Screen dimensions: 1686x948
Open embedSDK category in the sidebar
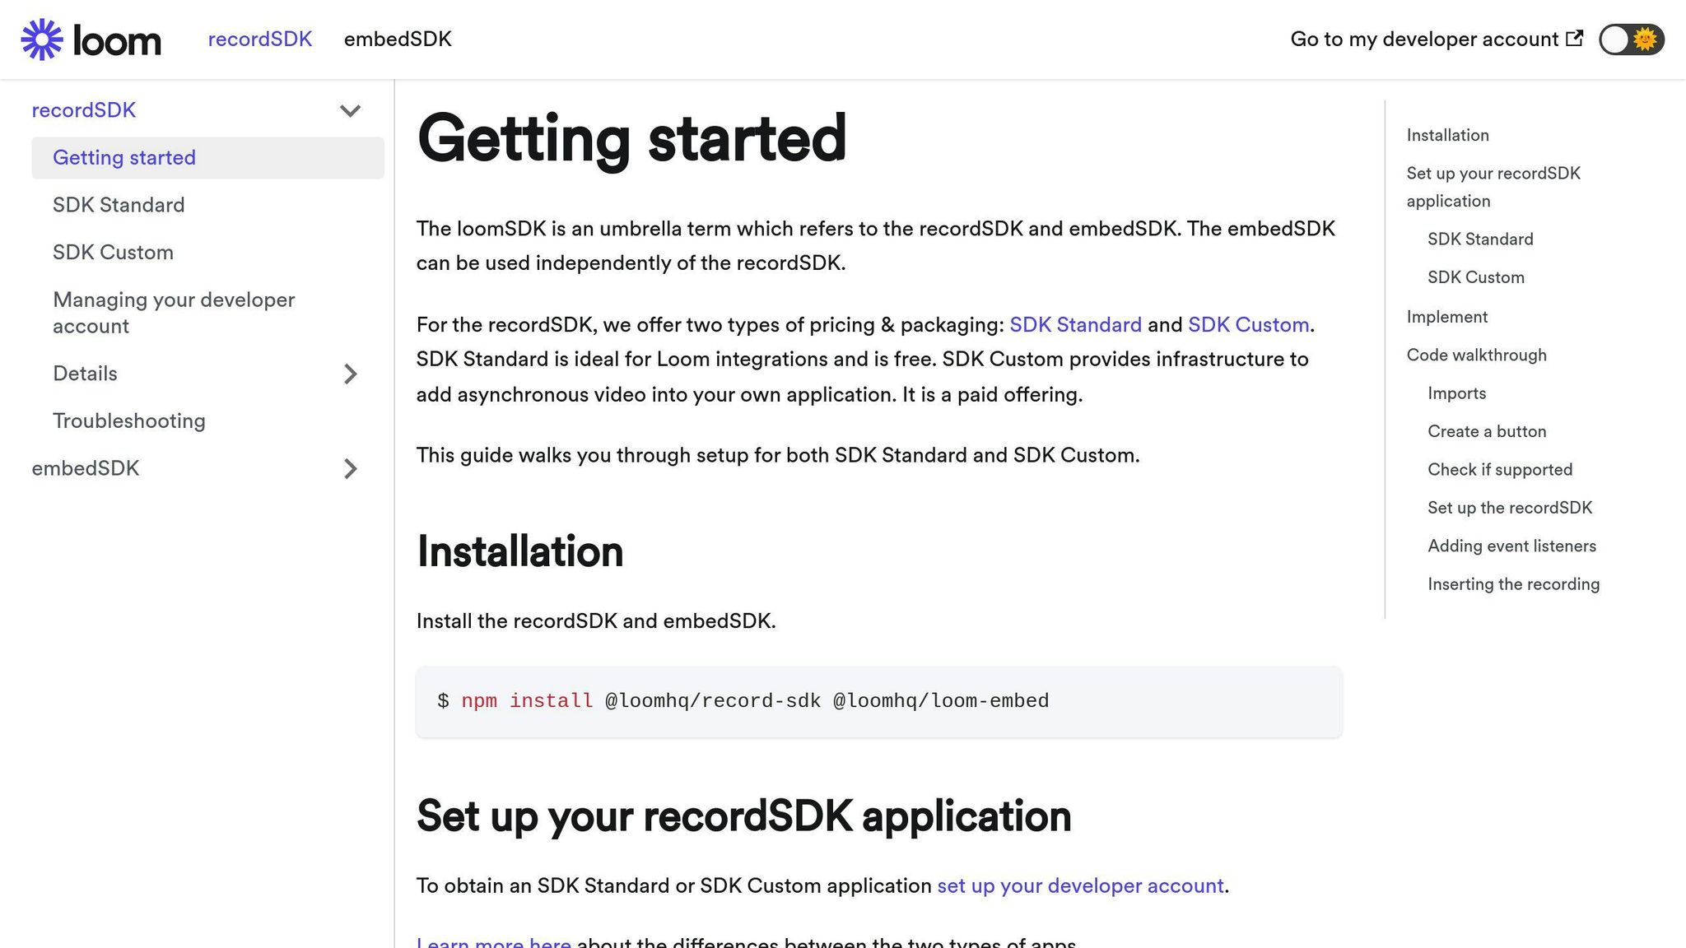click(86, 468)
